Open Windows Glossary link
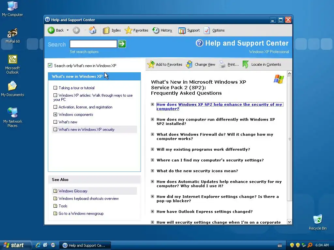Screen dimensions: 334x250 [73, 191]
